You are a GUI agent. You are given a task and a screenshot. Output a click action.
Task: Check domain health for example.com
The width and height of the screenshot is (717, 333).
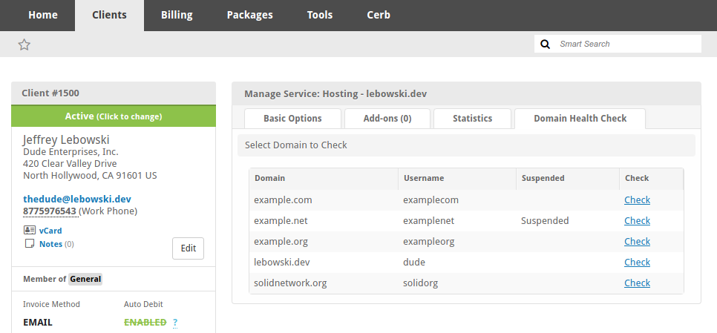click(x=637, y=200)
